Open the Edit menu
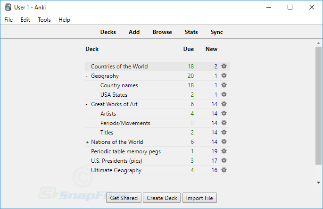 point(25,20)
